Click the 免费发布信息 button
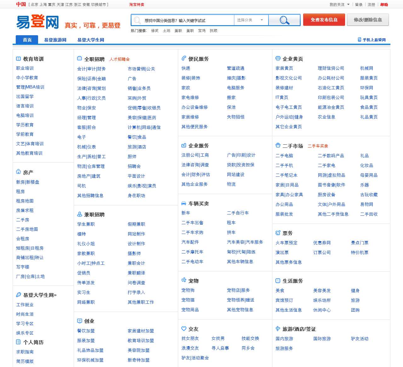The width and height of the screenshot is (403, 367). (x=324, y=20)
